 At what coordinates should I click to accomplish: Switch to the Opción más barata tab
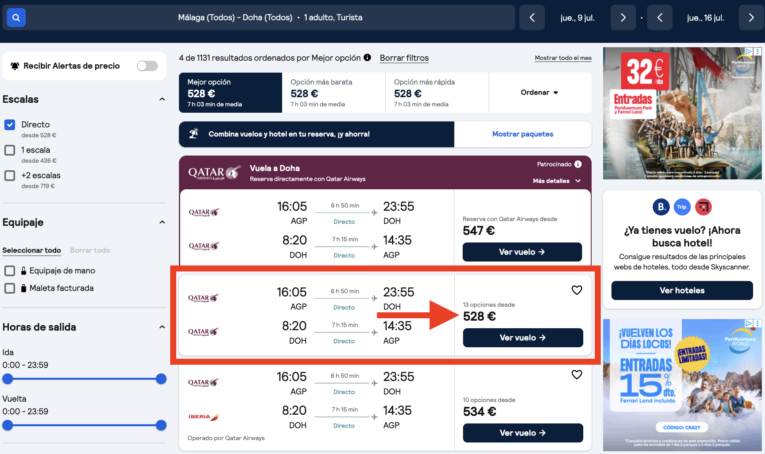(x=321, y=92)
